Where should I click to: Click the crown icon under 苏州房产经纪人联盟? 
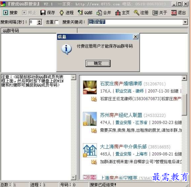(94, 131)
